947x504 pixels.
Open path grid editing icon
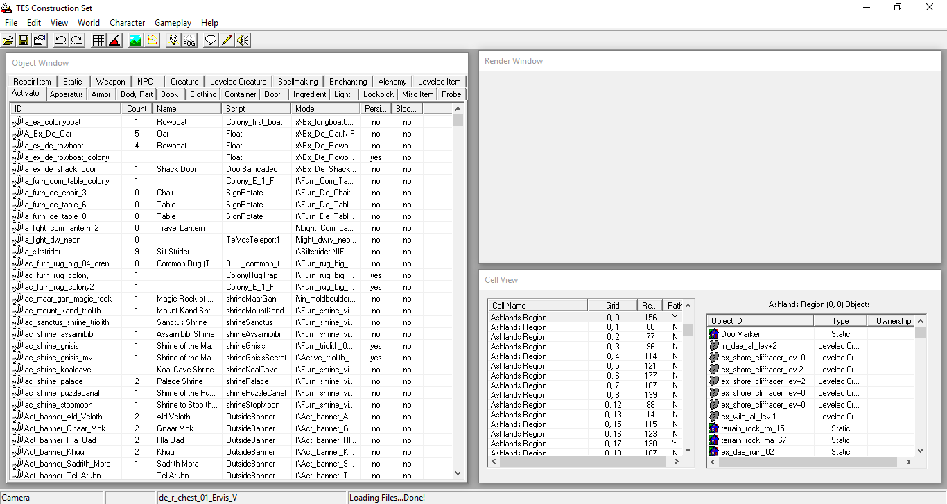coord(152,40)
